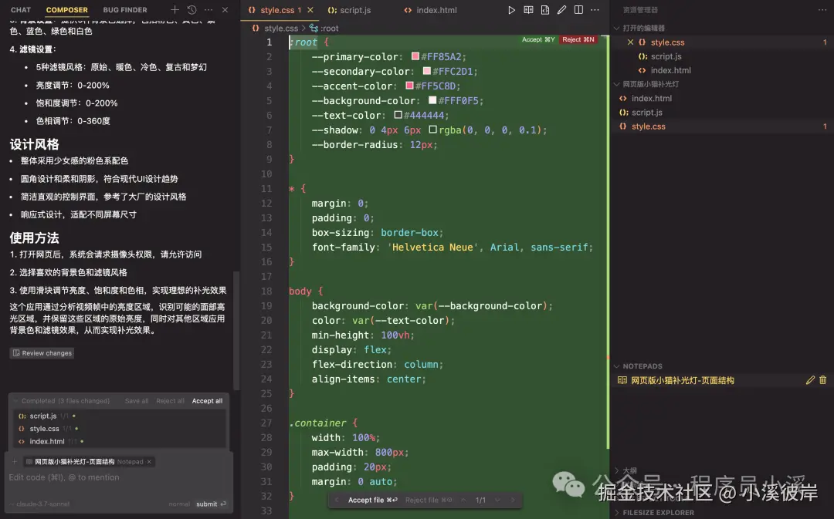
Task: Close the composer side panel
Action: pyautogui.click(x=225, y=9)
